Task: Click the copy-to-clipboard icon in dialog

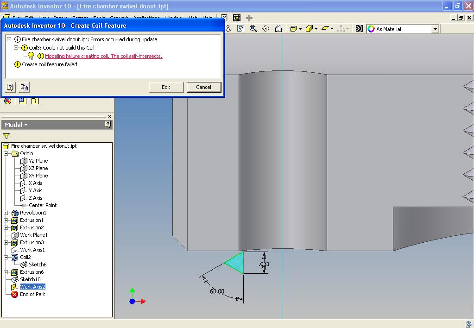Action: click(24, 88)
